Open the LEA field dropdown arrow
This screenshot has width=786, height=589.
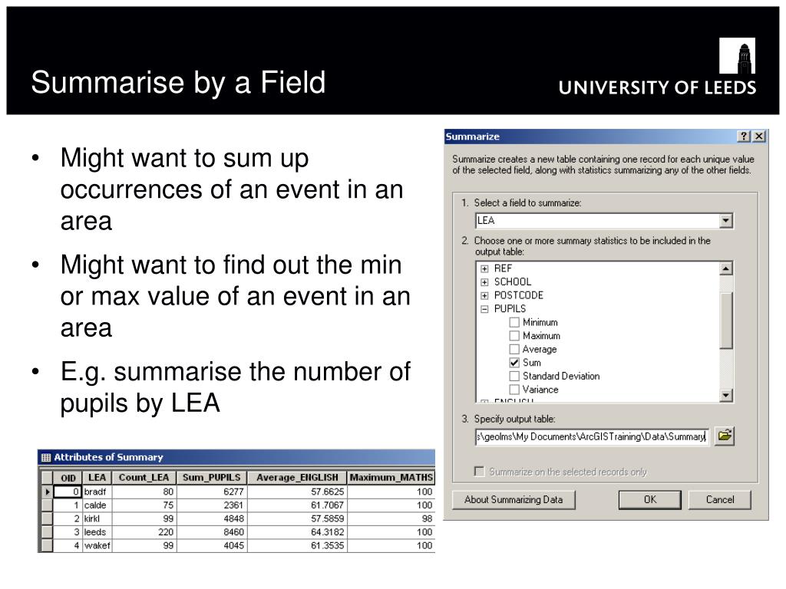725,220
